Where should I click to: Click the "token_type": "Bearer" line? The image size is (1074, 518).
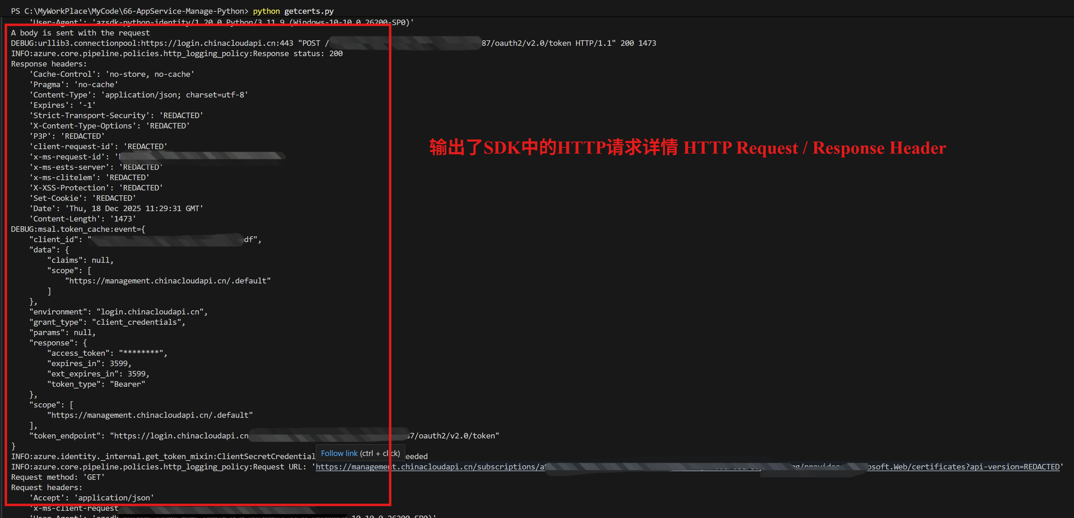[96, 384]
